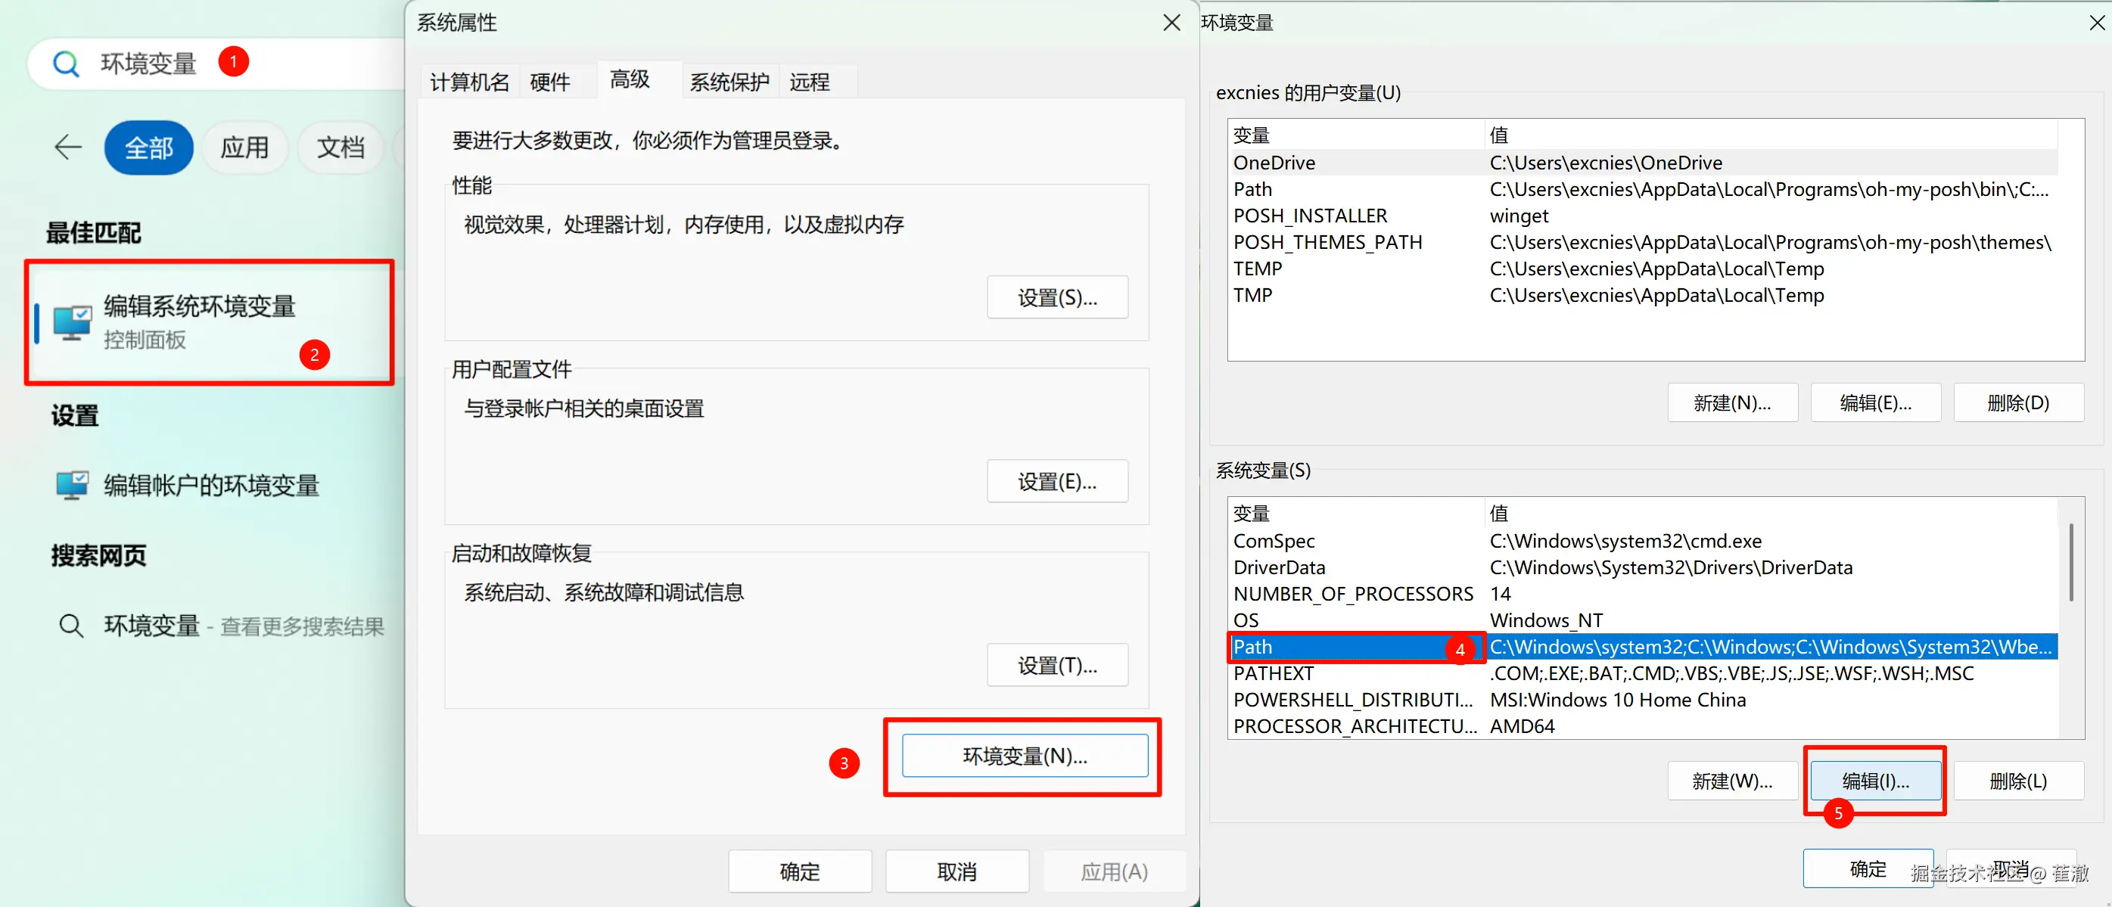Select POSH_THEMES_PATH user variable row
This screenshot has height=907, width=2112.
coord(1328,243)
